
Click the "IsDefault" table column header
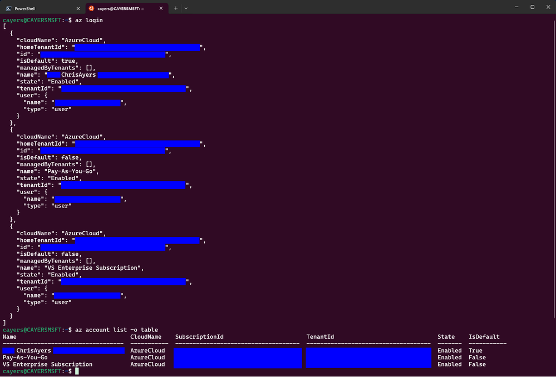click(x=484, y=336)
